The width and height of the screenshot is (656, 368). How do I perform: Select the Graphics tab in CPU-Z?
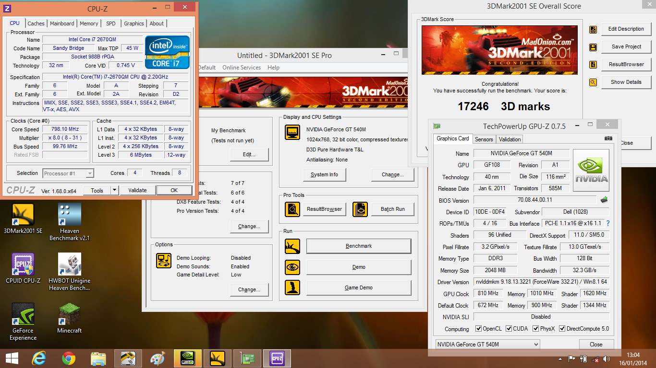tap(134, 23)
